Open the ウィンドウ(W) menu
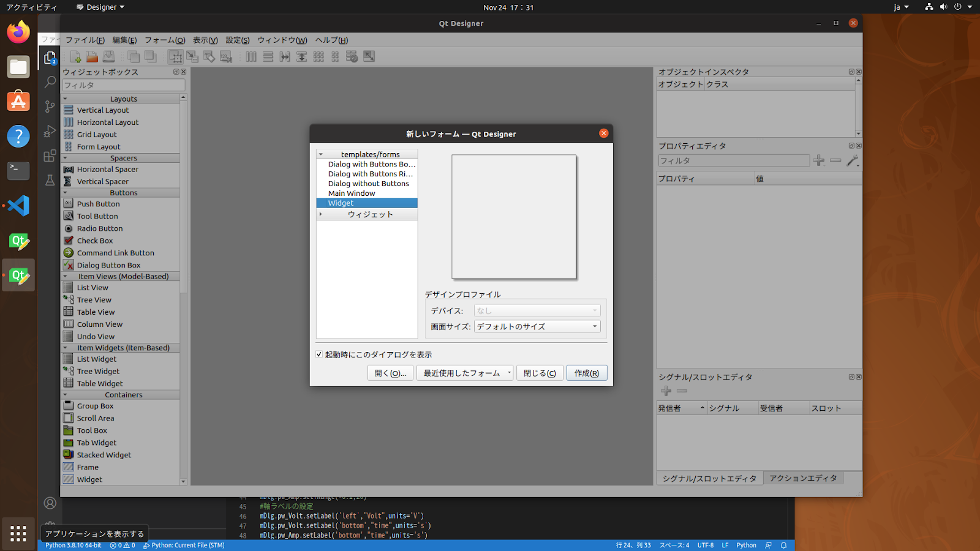Screen dimensions: 980x551 point(282,40)
